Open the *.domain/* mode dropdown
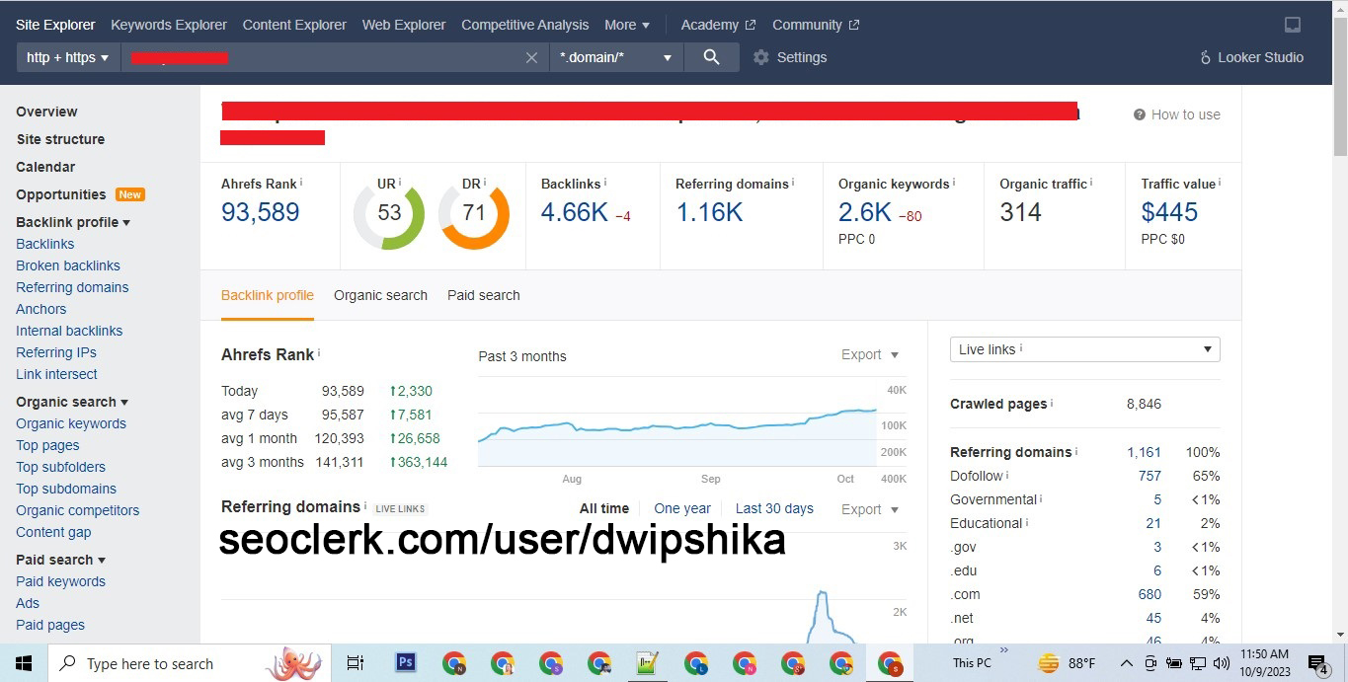The width and height of the screenshot is (1348, 682). [615, 57]
